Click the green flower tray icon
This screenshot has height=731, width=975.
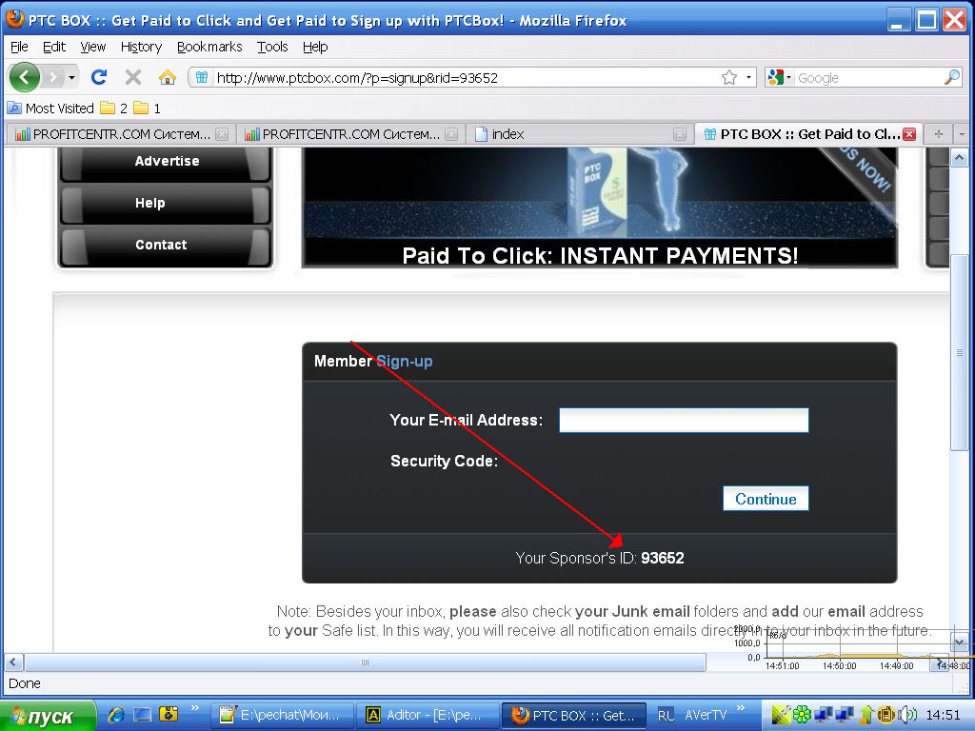pos(803,715)
